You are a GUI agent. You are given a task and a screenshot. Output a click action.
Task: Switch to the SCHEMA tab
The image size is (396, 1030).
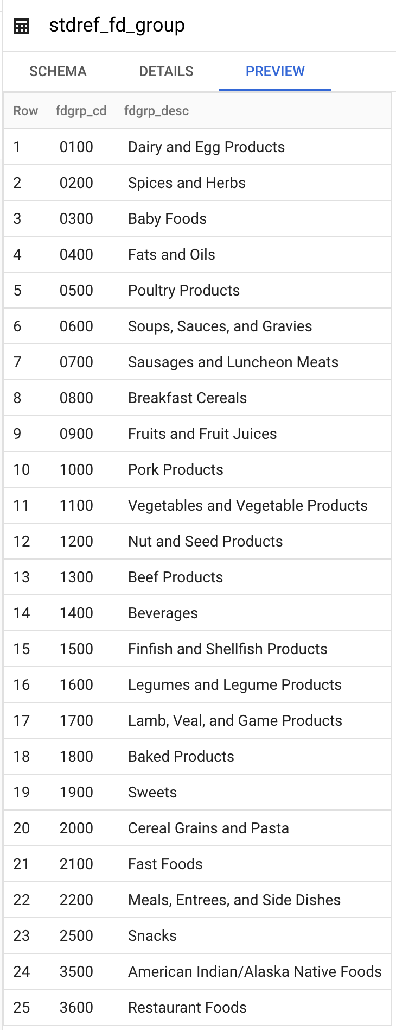58,71
